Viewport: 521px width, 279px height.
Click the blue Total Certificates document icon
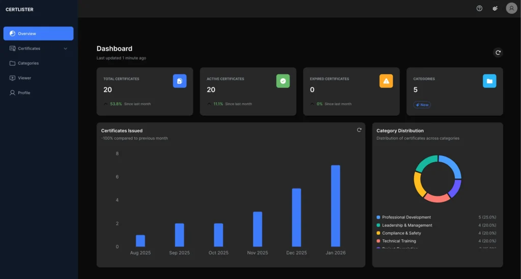pyautogui.click(x=180, y=81)
